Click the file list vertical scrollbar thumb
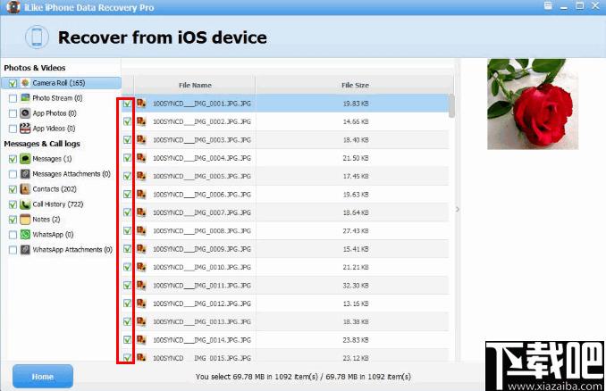This screenshot has height=391, width=606. (x=451, y=105)
